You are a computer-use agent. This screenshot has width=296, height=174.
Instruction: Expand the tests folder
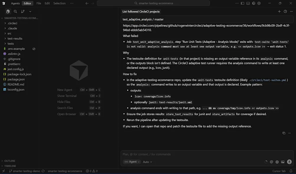[x=20, y=44]
